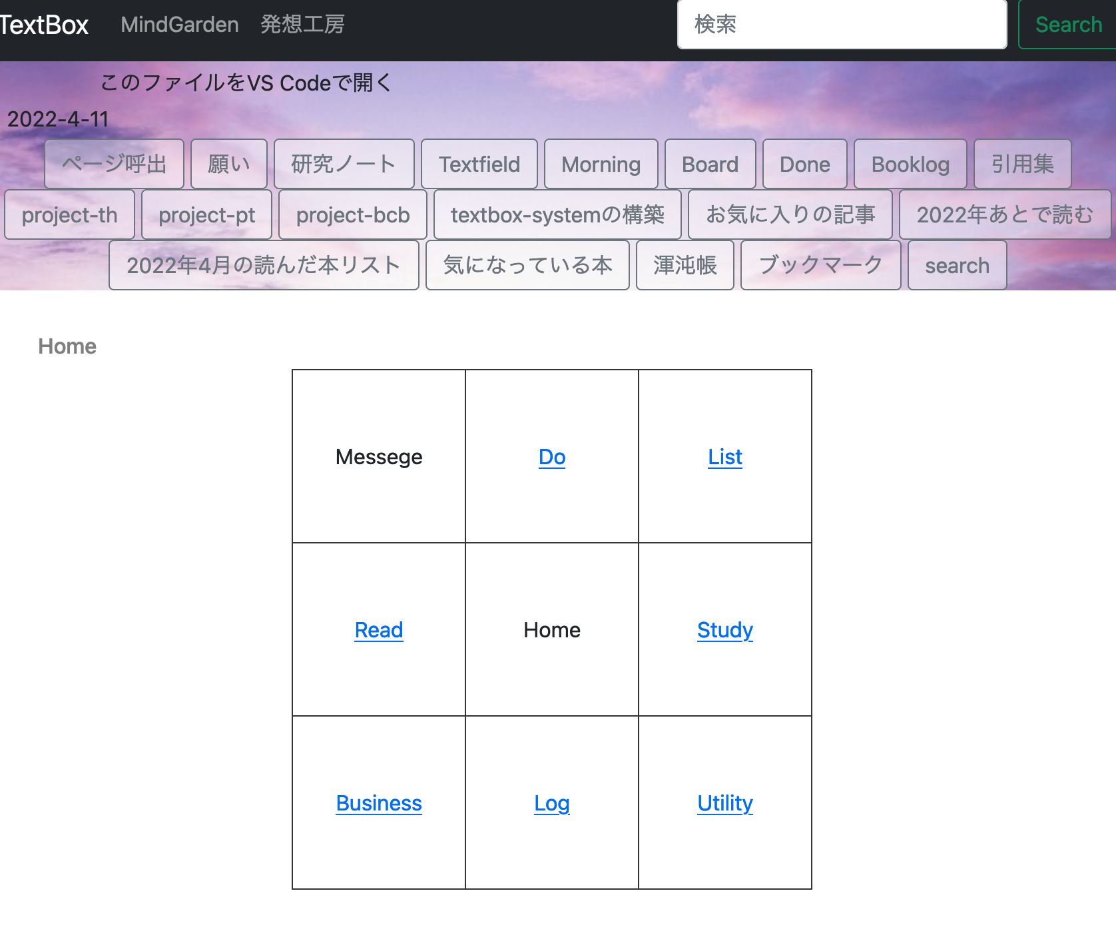Select the 研究ノート tag
The width and height of the screenshot is (1116, 951).
coord(344,164)
